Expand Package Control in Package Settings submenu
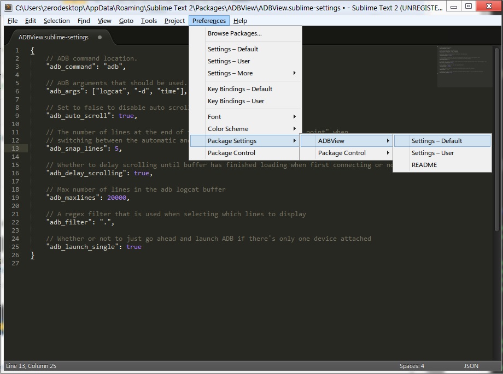 coord(347,153)
